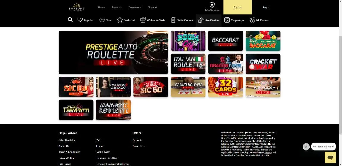Open the About Us footer link

coord(64,146)
